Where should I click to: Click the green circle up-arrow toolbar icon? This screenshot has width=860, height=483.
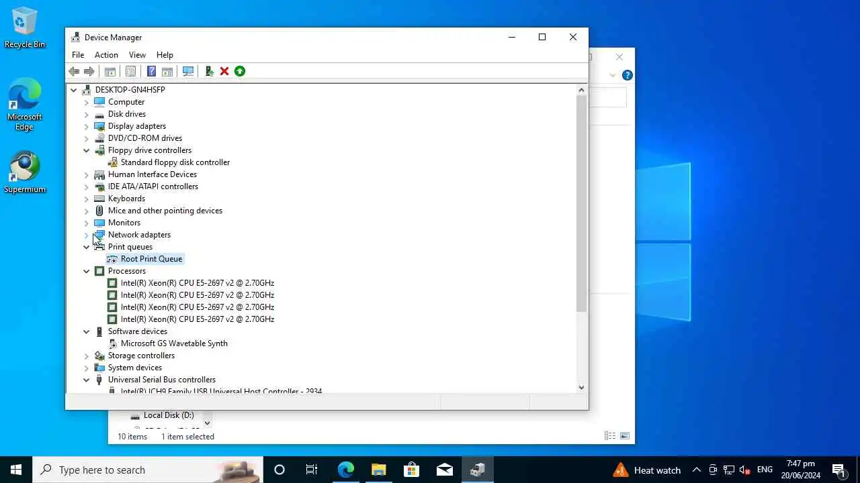(x=240, y=71)
